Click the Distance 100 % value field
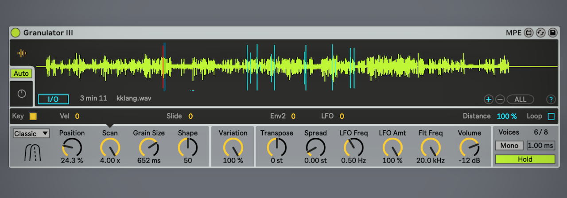The image size is (567, 198). coord(507,116)
